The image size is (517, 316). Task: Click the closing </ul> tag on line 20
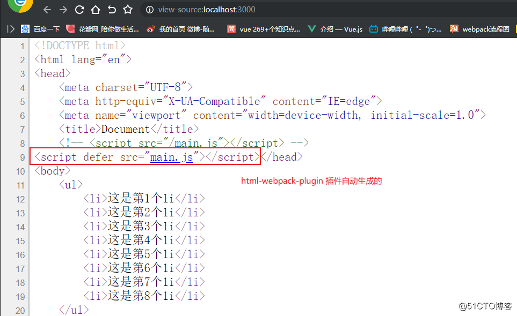pos(74,310)
